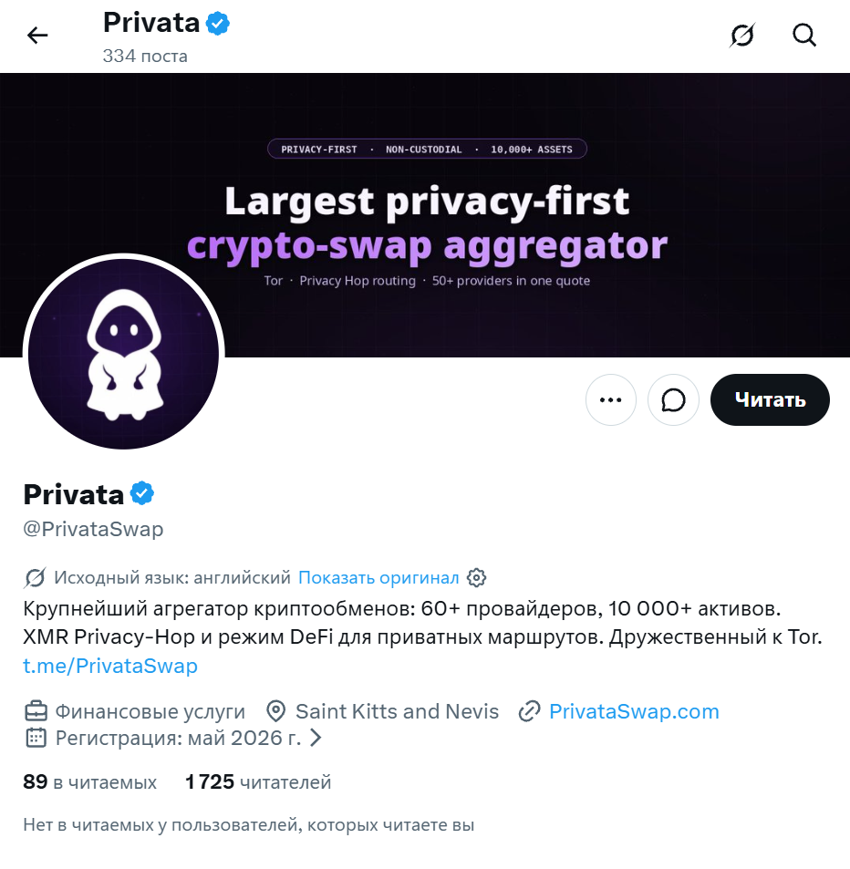Viewport: 850px width, 869px height.
Task: Open translation settings gear icon
Action: [x=476, y=577]
